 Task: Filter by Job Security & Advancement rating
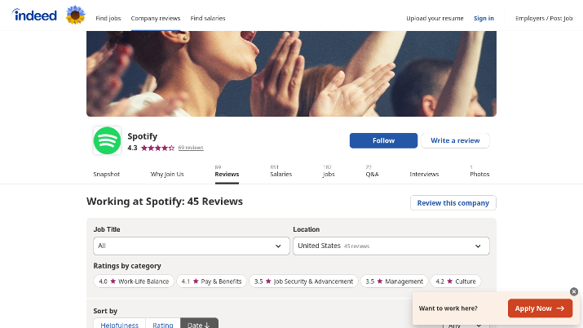click(303, 281)
